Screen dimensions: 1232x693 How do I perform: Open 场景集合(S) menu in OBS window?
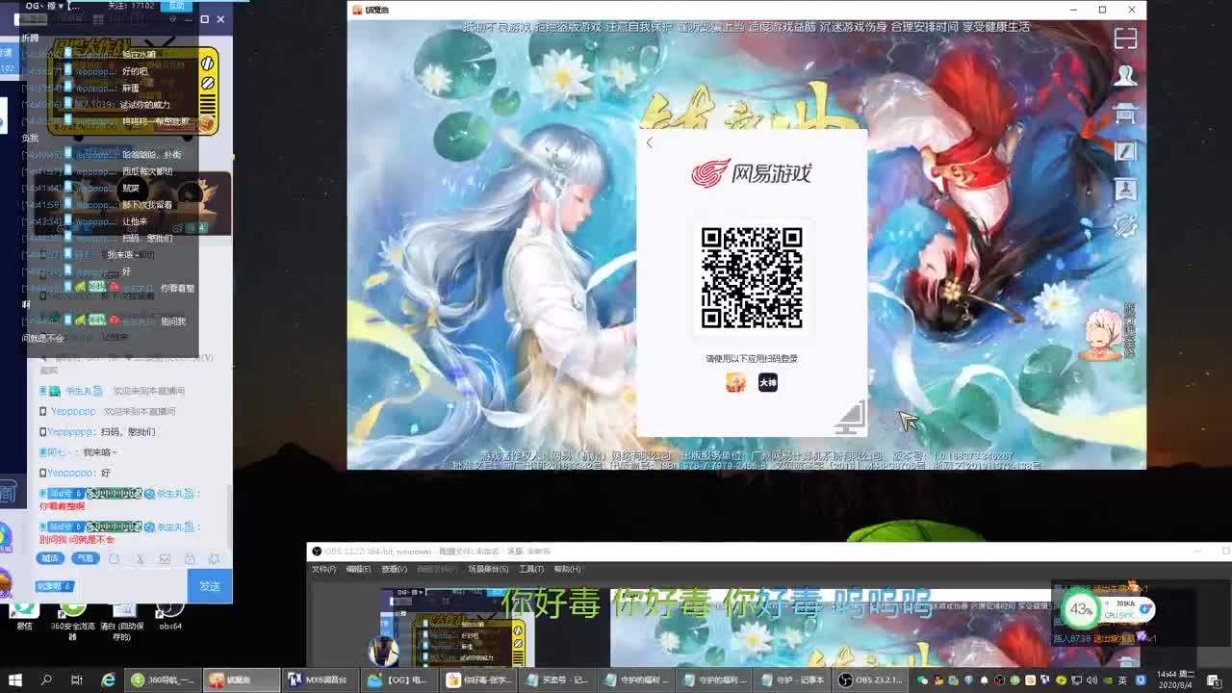click(x=488, y=569)
